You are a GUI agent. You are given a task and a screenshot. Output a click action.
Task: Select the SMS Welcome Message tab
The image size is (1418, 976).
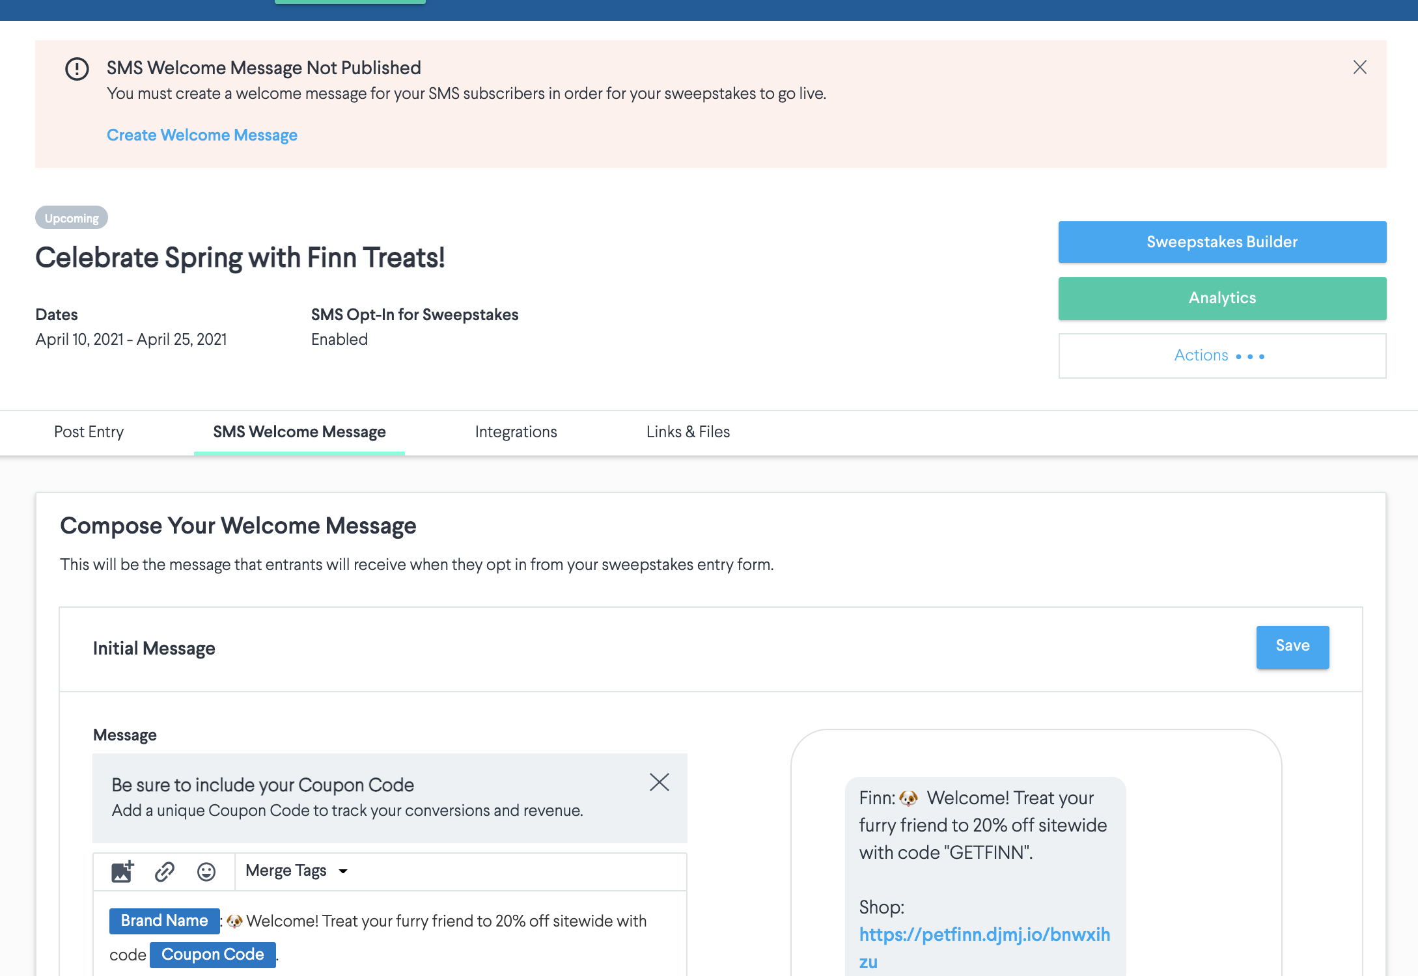299,432
